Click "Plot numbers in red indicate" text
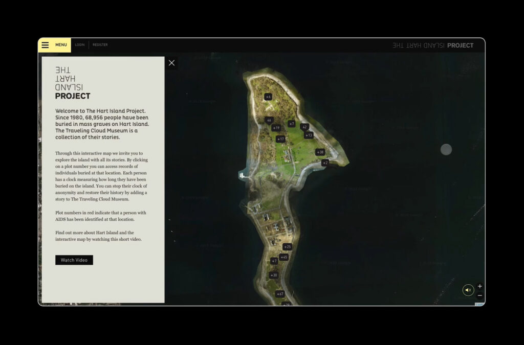 click(101, 216)
